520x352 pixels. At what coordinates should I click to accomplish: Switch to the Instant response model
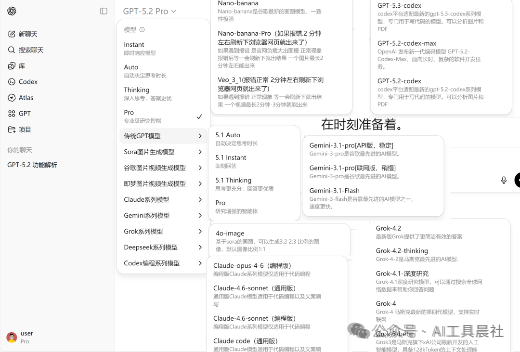click(134, 44)
